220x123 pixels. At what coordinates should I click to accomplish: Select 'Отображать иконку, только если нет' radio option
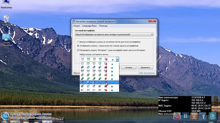point(78,46)
